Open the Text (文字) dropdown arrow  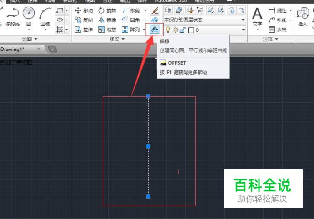[258, 29]
